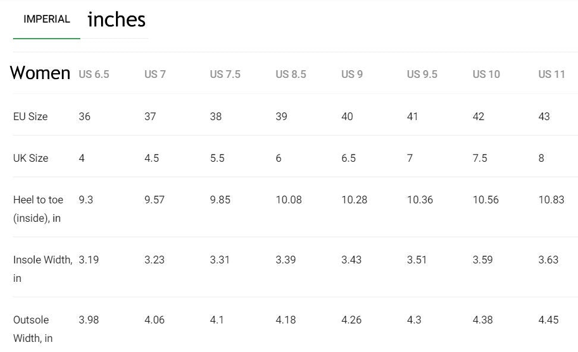Click the 4.45 outsole width value
Viewport: 578px width, 352px height.
548,320
